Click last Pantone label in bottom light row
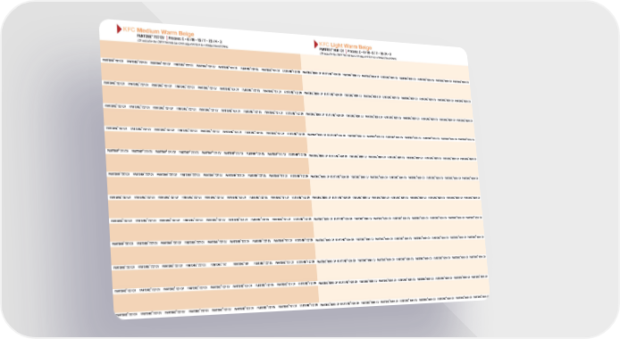The image size is (620, 339). (x=482, y=296)
